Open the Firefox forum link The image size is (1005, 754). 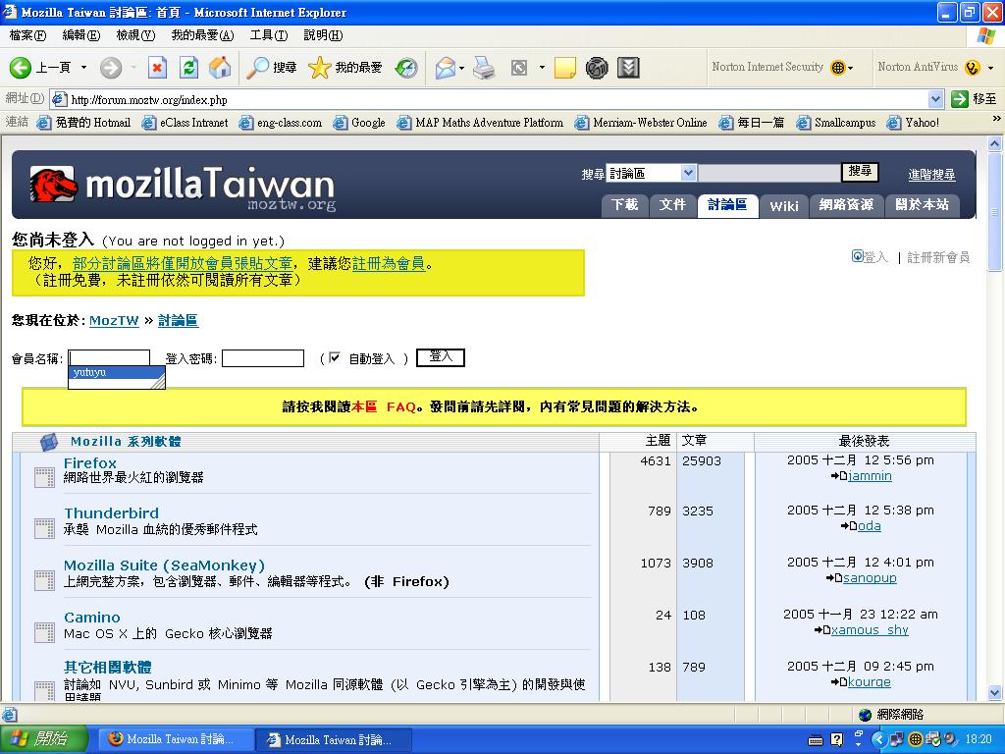click(x=89, y=463)
